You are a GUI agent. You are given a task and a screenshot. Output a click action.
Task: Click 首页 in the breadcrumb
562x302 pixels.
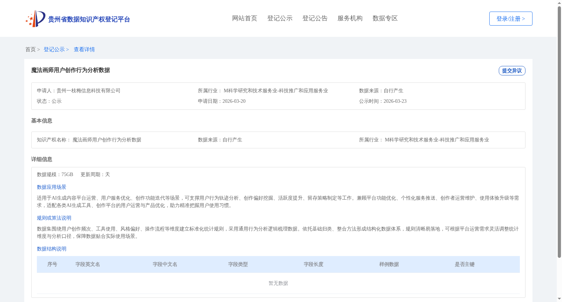(31, 49)
